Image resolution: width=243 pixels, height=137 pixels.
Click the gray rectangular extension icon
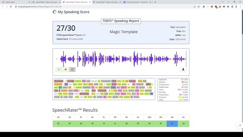click(x=224, y=7)
